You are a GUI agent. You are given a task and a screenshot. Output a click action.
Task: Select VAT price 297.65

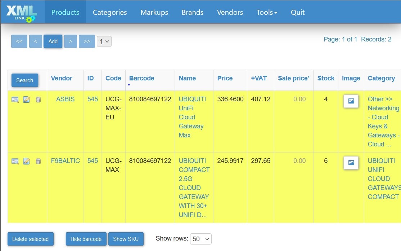click(x=261, y=161)
